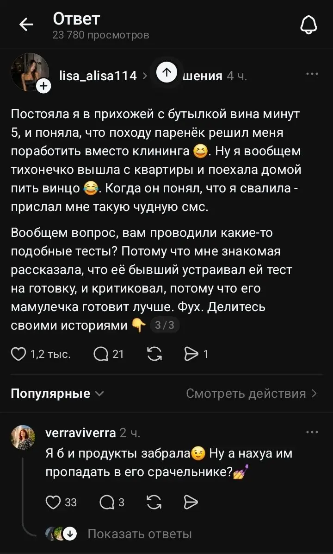Like verraviverra's comment with 33 hearts
Image resolution: width=333 pixels, height=554 pixels.
[53, 502]
